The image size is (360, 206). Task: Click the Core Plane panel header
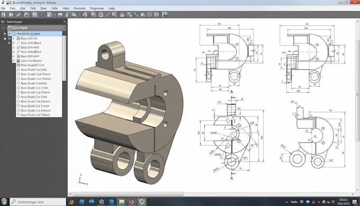point(37,28)
